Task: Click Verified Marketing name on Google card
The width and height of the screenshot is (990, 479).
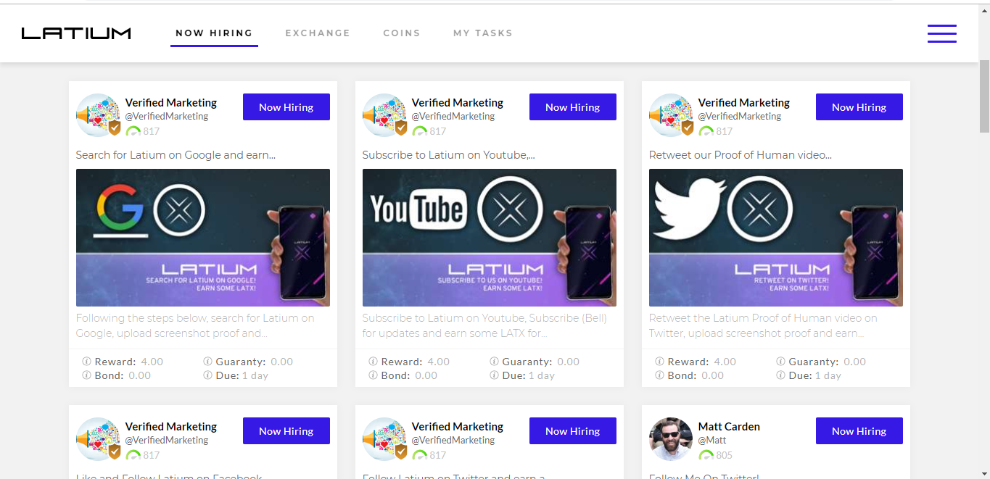Action: coord(171,103)
